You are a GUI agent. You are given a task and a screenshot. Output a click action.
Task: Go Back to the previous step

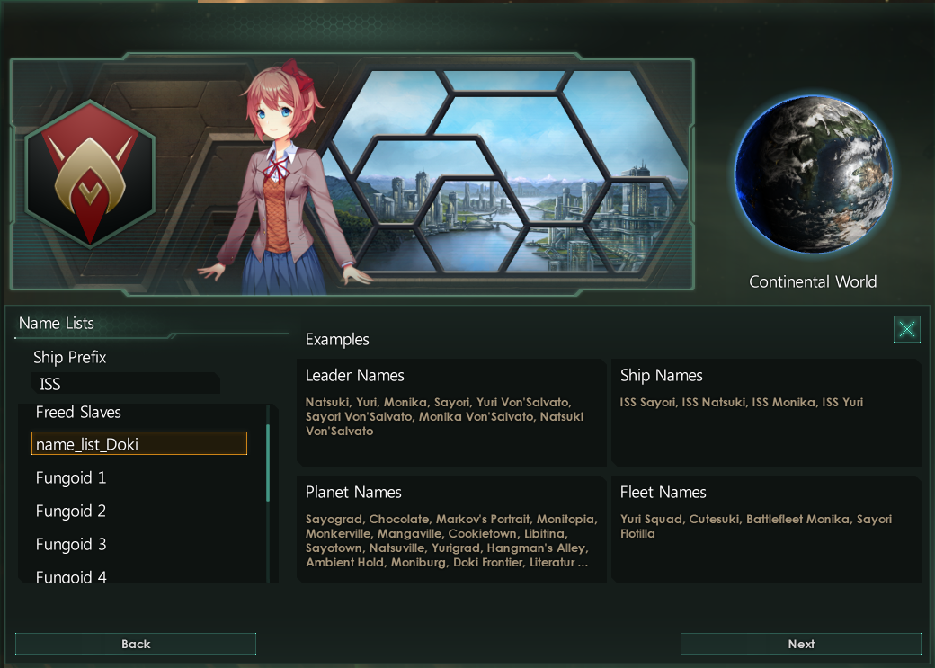coord(136,644)
